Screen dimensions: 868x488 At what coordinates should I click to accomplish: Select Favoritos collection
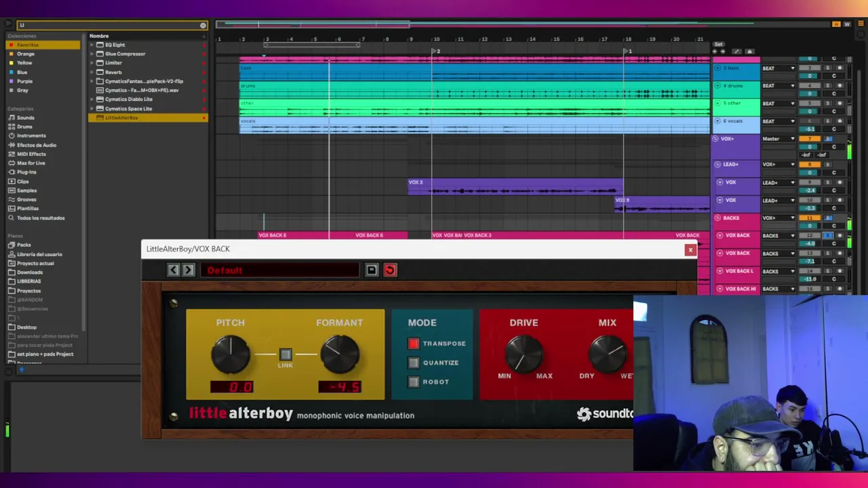coord(43,45)
